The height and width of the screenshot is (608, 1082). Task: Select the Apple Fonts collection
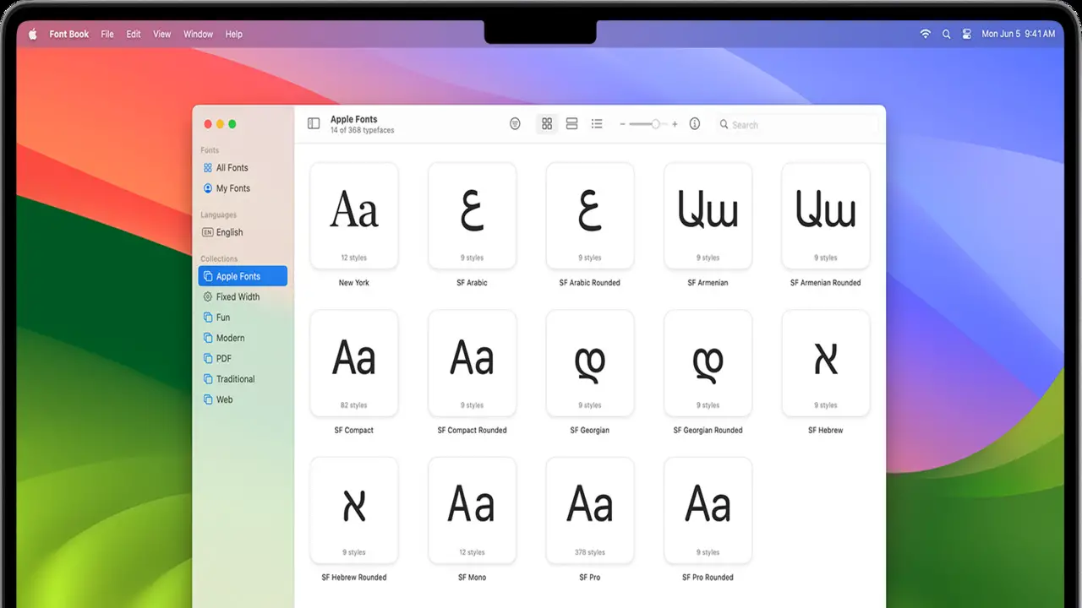(x=243, y=276)
